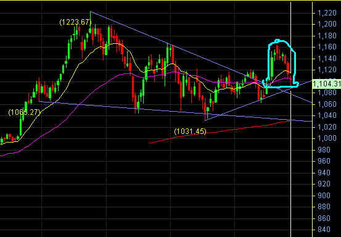Click the 1031.45 low price label
The height and width of the screenshot is (237, 341).
tap(190, 131)
